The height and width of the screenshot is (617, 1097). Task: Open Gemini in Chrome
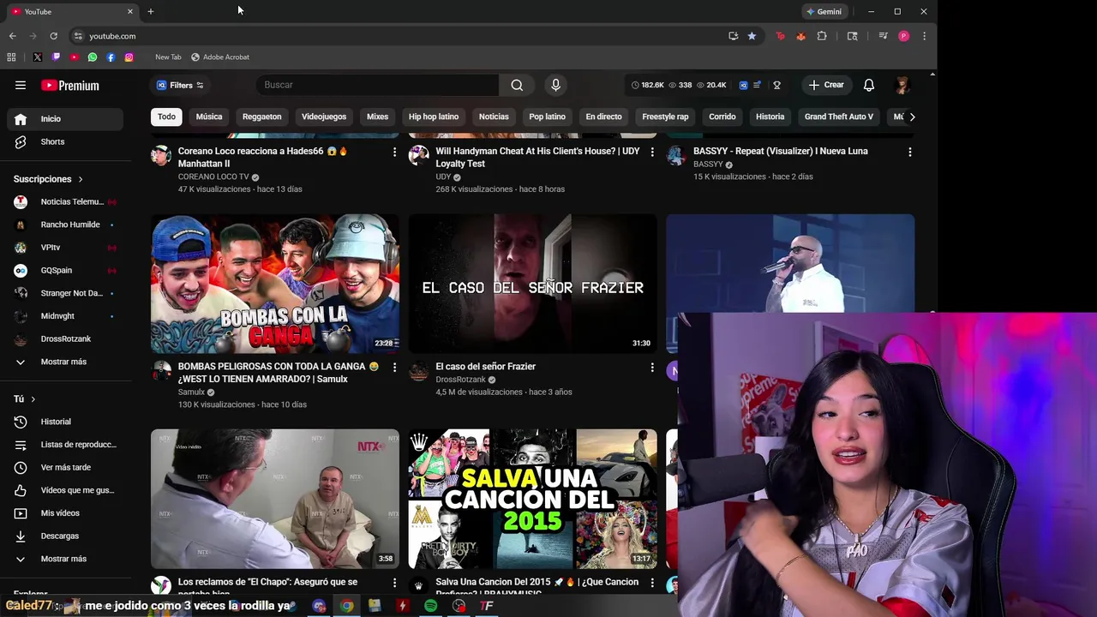[x=824, y=11]
